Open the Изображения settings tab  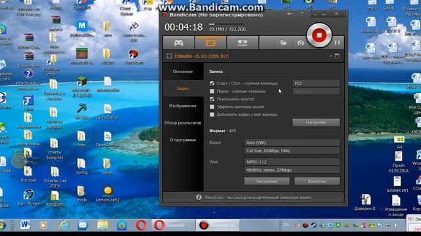183,106
